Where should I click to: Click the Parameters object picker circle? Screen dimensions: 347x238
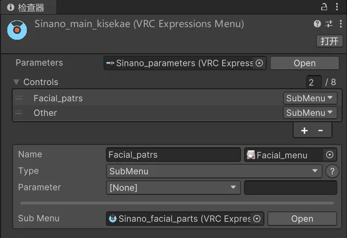[259, 63]
